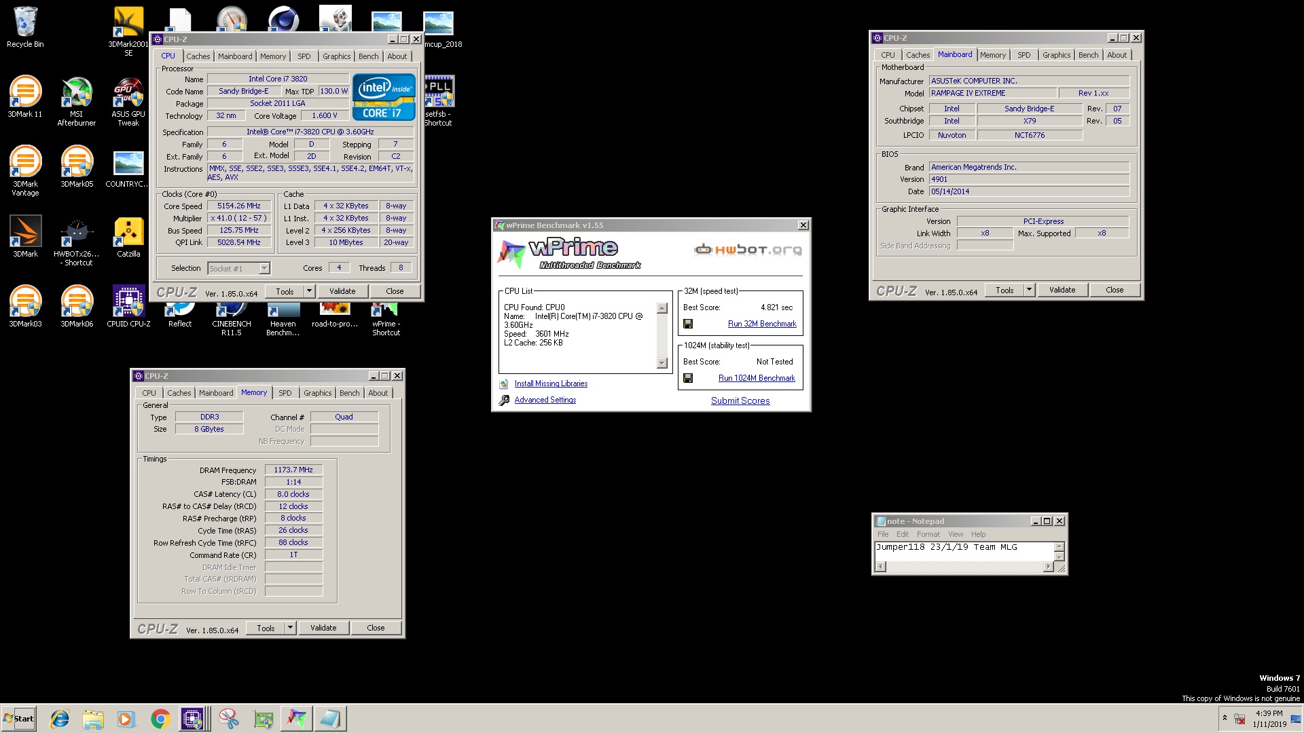Open 3DMark2001 SE desktop icon

[128, 31]
